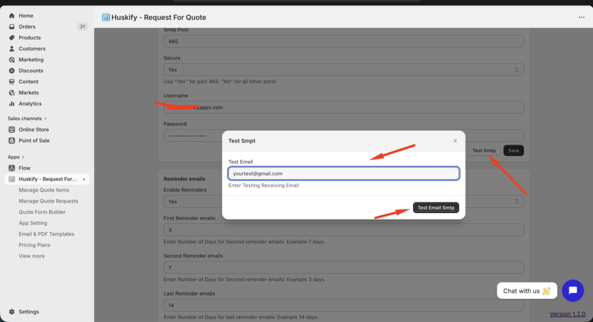Click the Discounts badge icon
The width and height of the screenshot is (593, 322).
click(12, 71)
